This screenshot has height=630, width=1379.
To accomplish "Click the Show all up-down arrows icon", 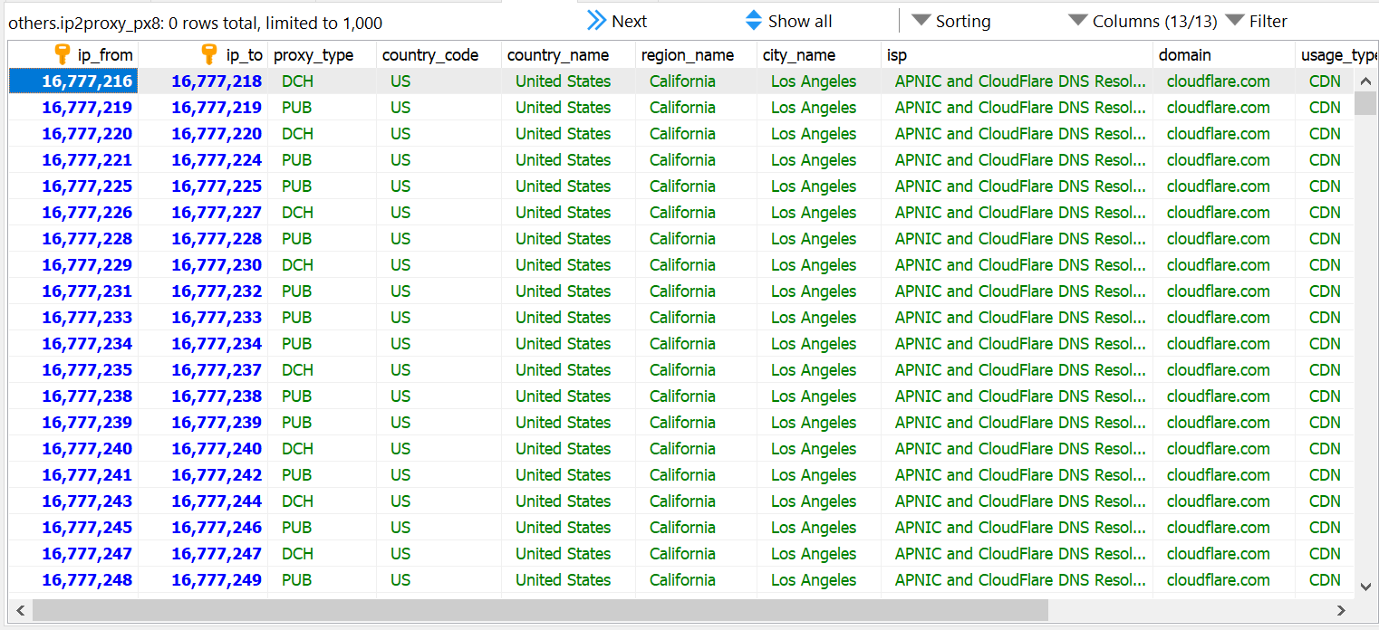I will pyautogui.click(x=754, y=21).
